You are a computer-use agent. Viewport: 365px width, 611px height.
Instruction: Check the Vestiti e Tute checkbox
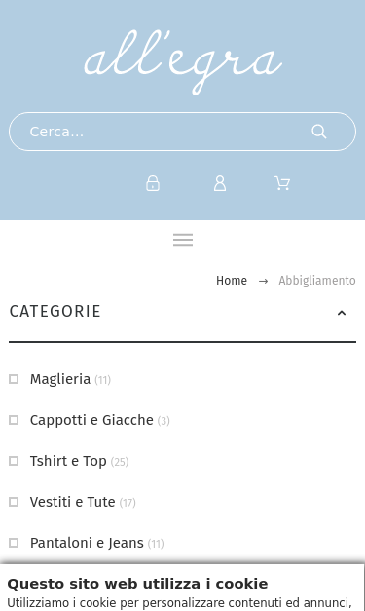point(14,502)
